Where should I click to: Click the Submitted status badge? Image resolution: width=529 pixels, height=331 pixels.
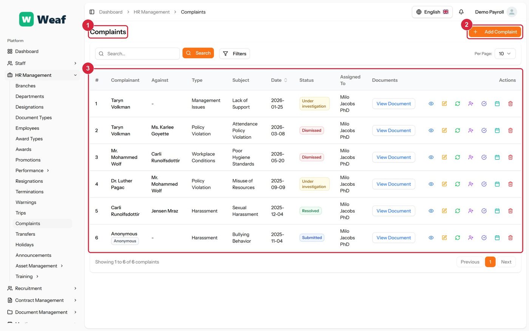[312, 238]
